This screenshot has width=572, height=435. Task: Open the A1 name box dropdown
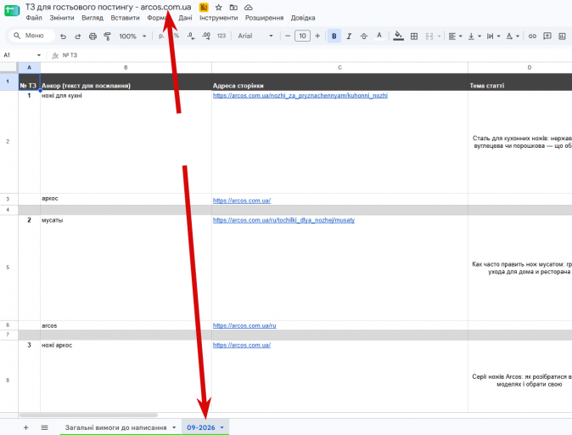39,55
